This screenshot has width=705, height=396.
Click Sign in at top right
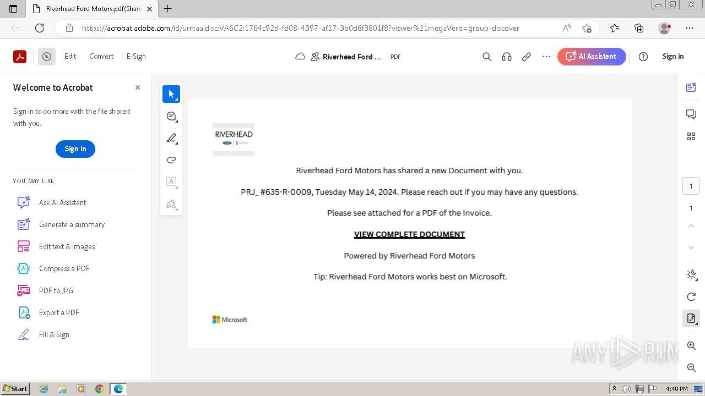673,56
